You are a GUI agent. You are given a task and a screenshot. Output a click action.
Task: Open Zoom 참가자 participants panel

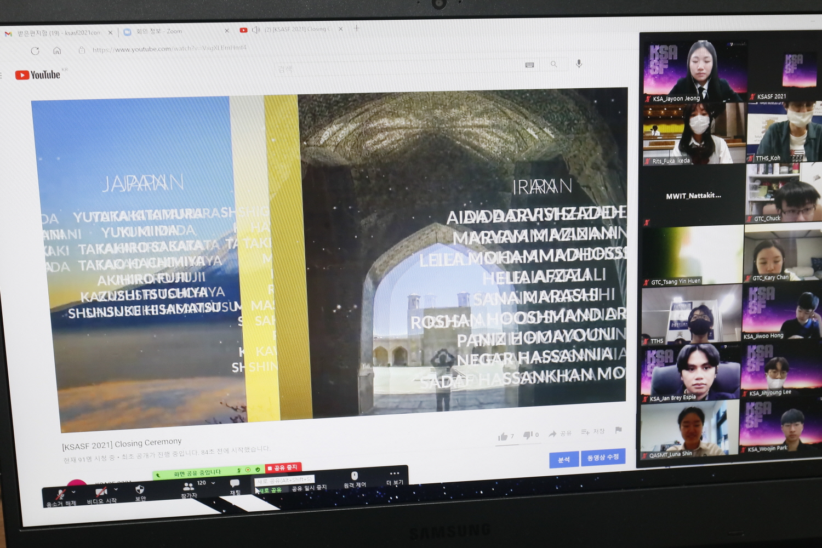(x=189, y=490)
